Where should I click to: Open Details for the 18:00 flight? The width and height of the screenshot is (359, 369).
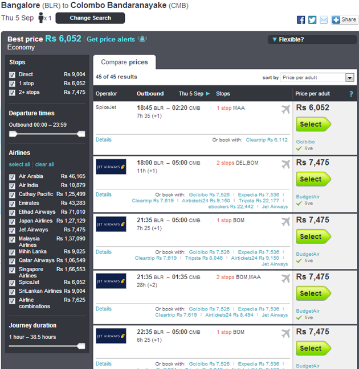(104, 194)
